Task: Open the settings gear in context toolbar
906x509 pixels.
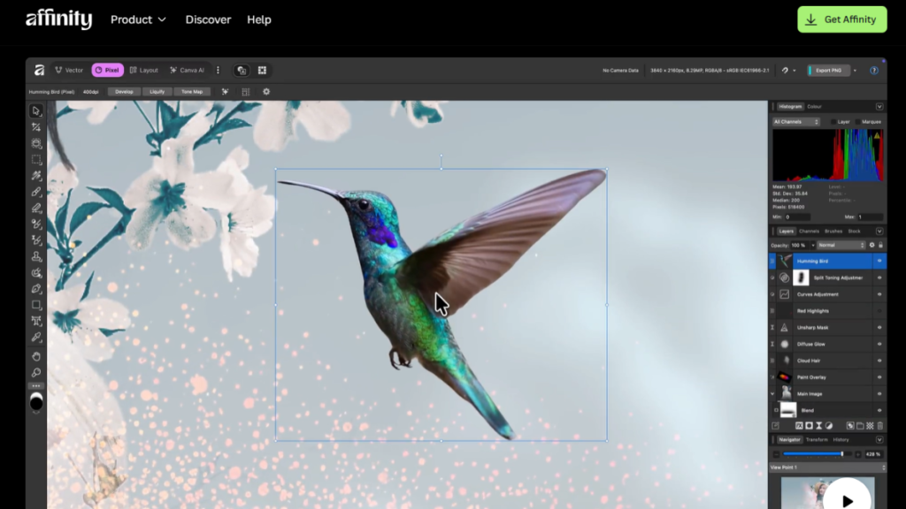Action: 266,92
